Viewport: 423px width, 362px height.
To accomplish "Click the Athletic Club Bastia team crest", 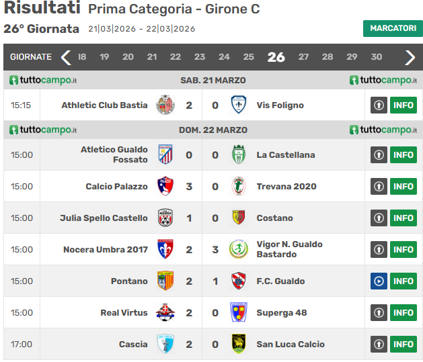I will pyautogui.click(x=165, y=105).
